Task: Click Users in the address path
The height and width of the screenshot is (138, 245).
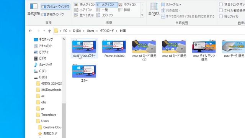Action: (90, 31)
